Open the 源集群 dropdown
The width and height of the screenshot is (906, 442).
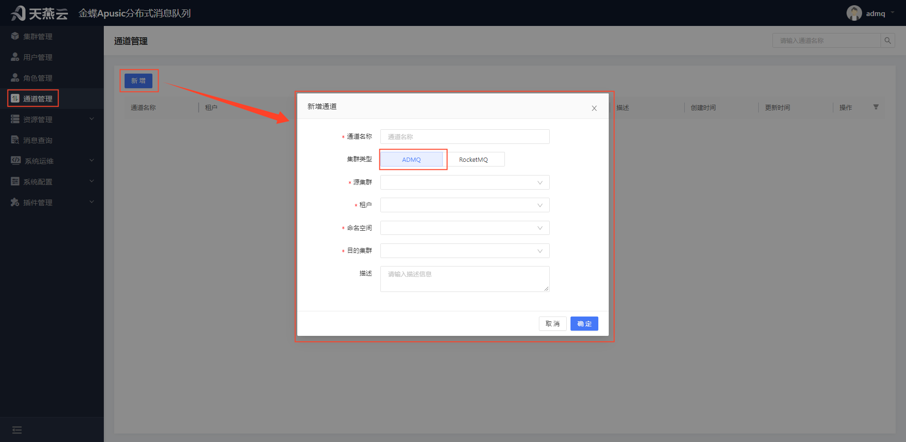[x=465, y=183]
